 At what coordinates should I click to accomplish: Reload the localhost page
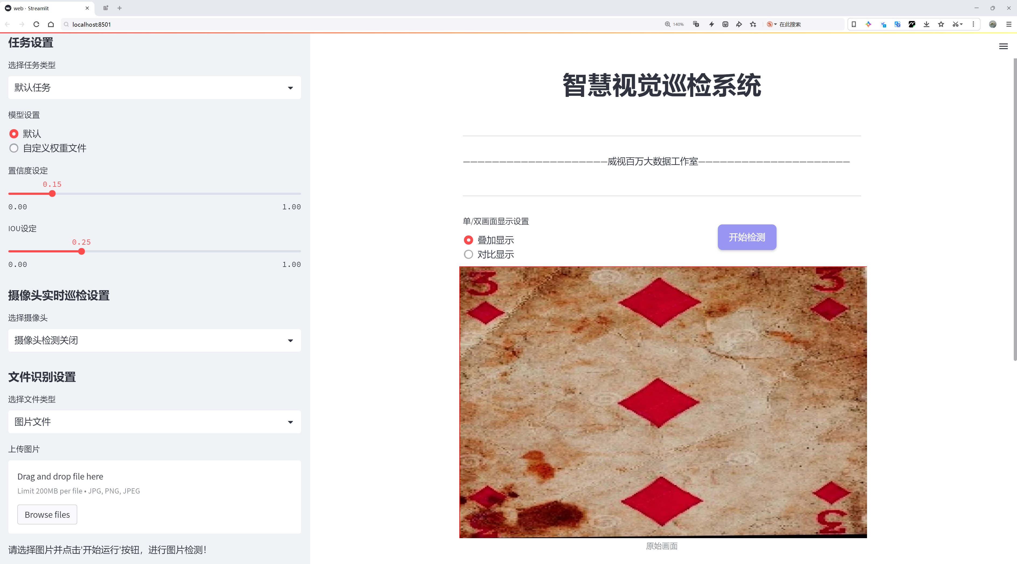point(36,24)
